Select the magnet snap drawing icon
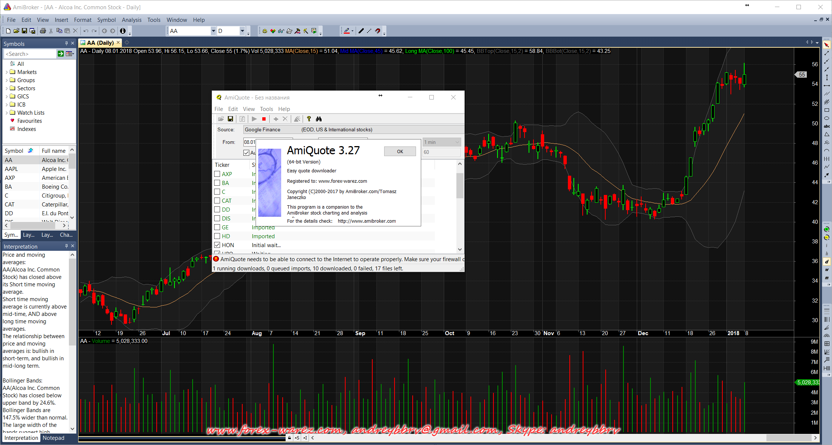This screenshot has width=832, height=445. [x=377, y=31]
